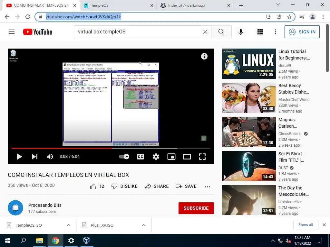Expand Plus!_XP.ISO download options chevron
This screenshot has height=247, width=330.
pyautogui.click(x=144, y=225)
